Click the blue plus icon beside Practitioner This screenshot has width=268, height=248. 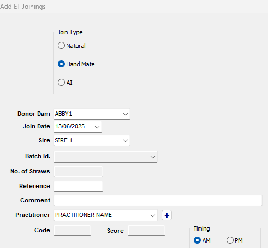coord(166,215)
